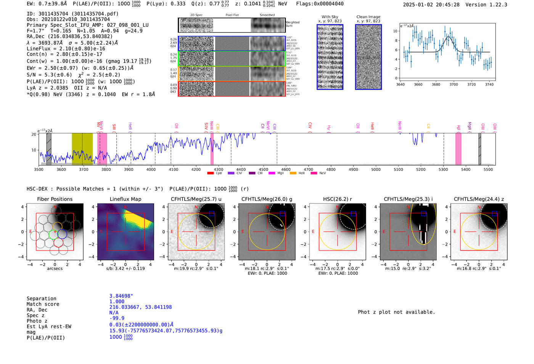Open the Lineflux Map panel
Image resolution: width=534 pixels, height=364 pixels.
pyautogui.click(x=125, y=232)
